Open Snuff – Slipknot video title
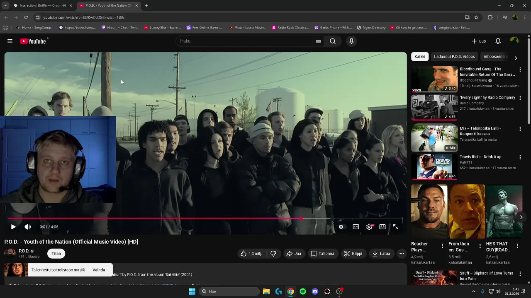531x298 pixels. (486, 276)
